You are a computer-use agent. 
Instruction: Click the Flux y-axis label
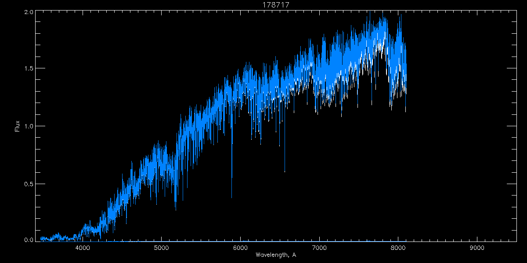point(18,126)
